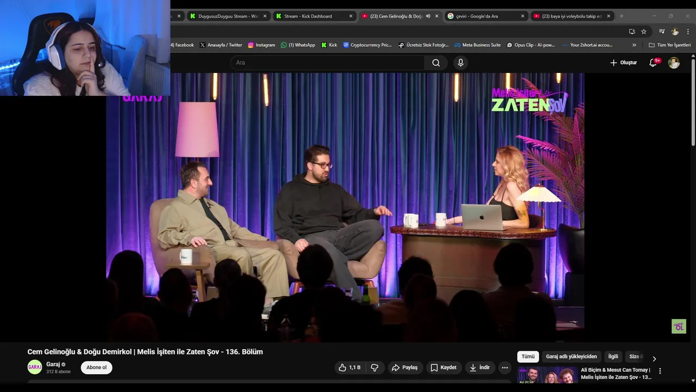
Task: Open a new browser tab
Action: coord(622,16)
